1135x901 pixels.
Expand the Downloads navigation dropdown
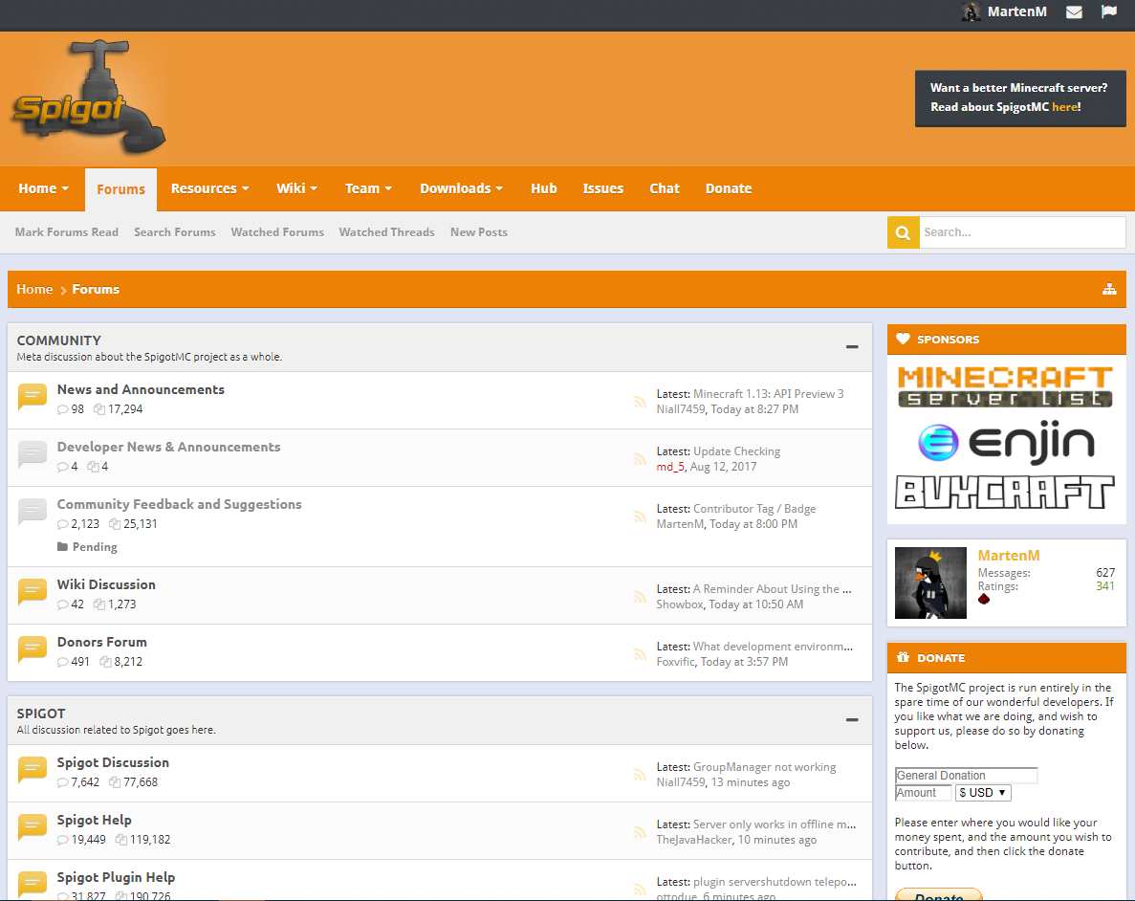point(461,188)
